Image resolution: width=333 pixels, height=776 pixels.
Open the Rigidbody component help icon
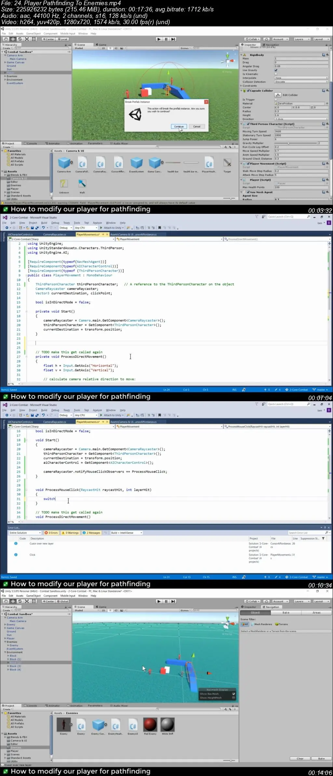(x=324, y=55)
